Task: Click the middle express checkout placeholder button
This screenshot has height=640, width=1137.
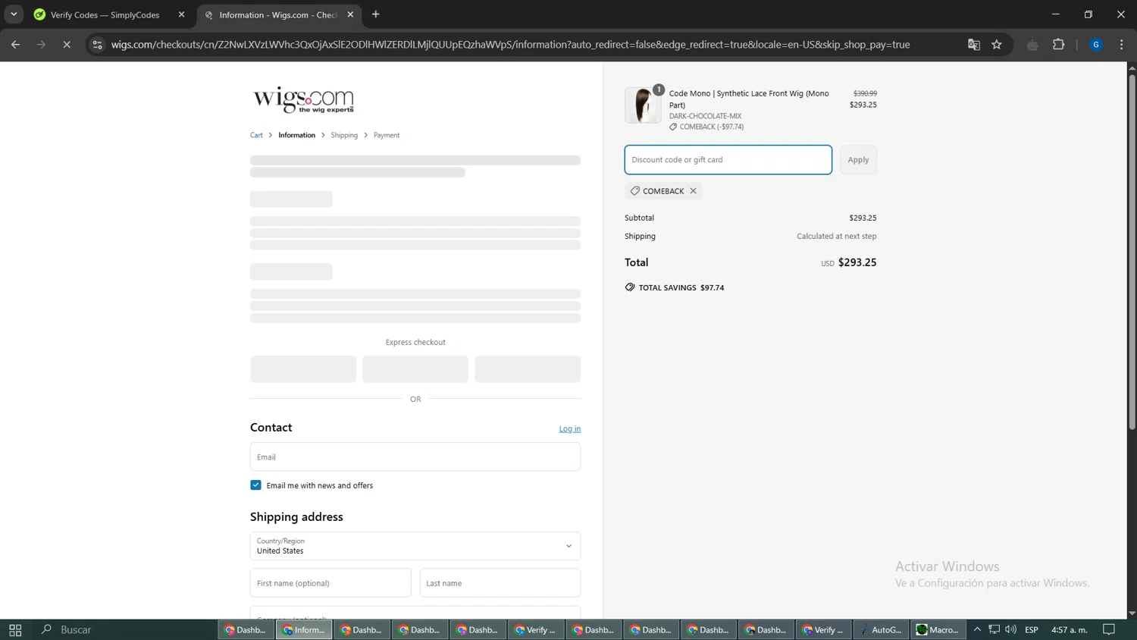Action: 415,369
